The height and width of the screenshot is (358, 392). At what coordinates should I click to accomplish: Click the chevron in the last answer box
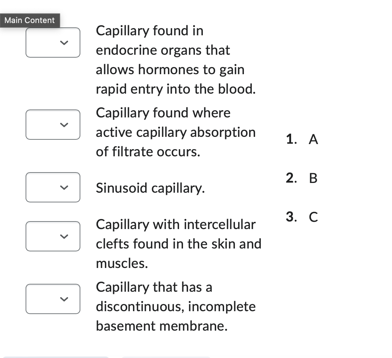(64, 299)
